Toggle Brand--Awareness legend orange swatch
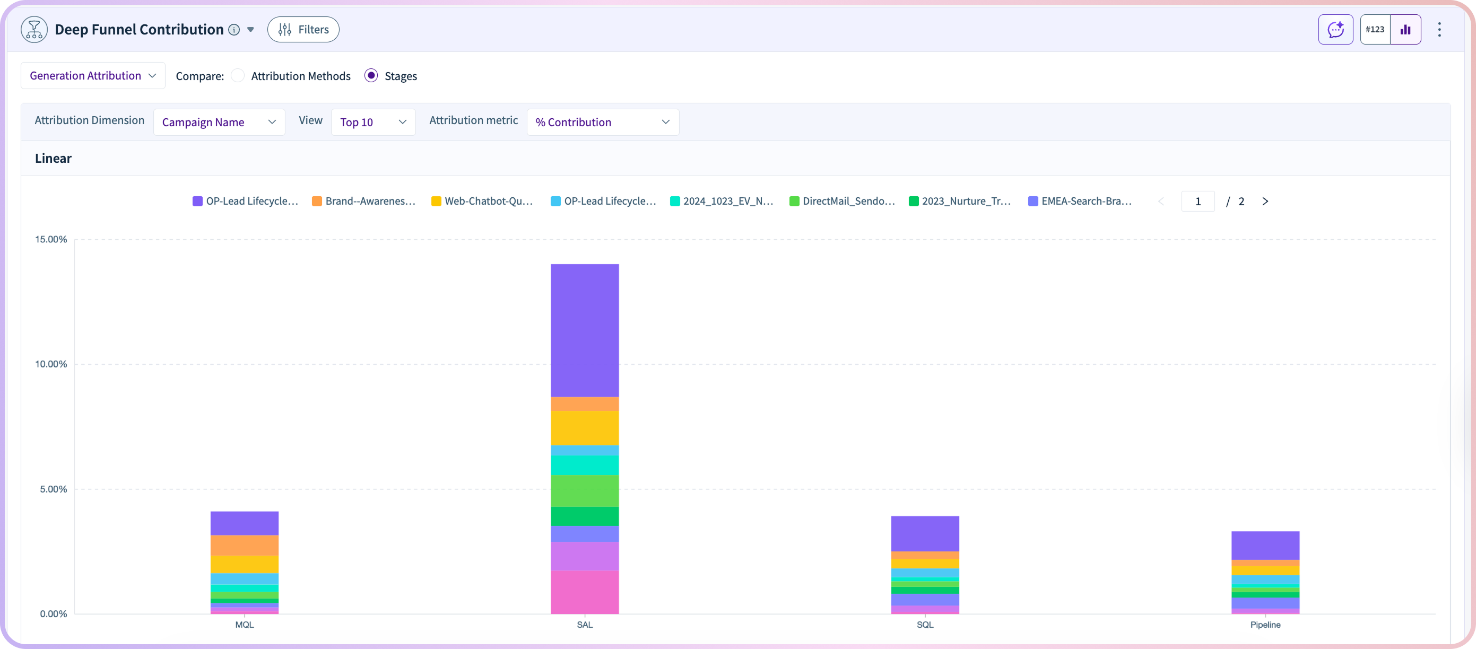The image size is (1476, 649). (317, 201)
